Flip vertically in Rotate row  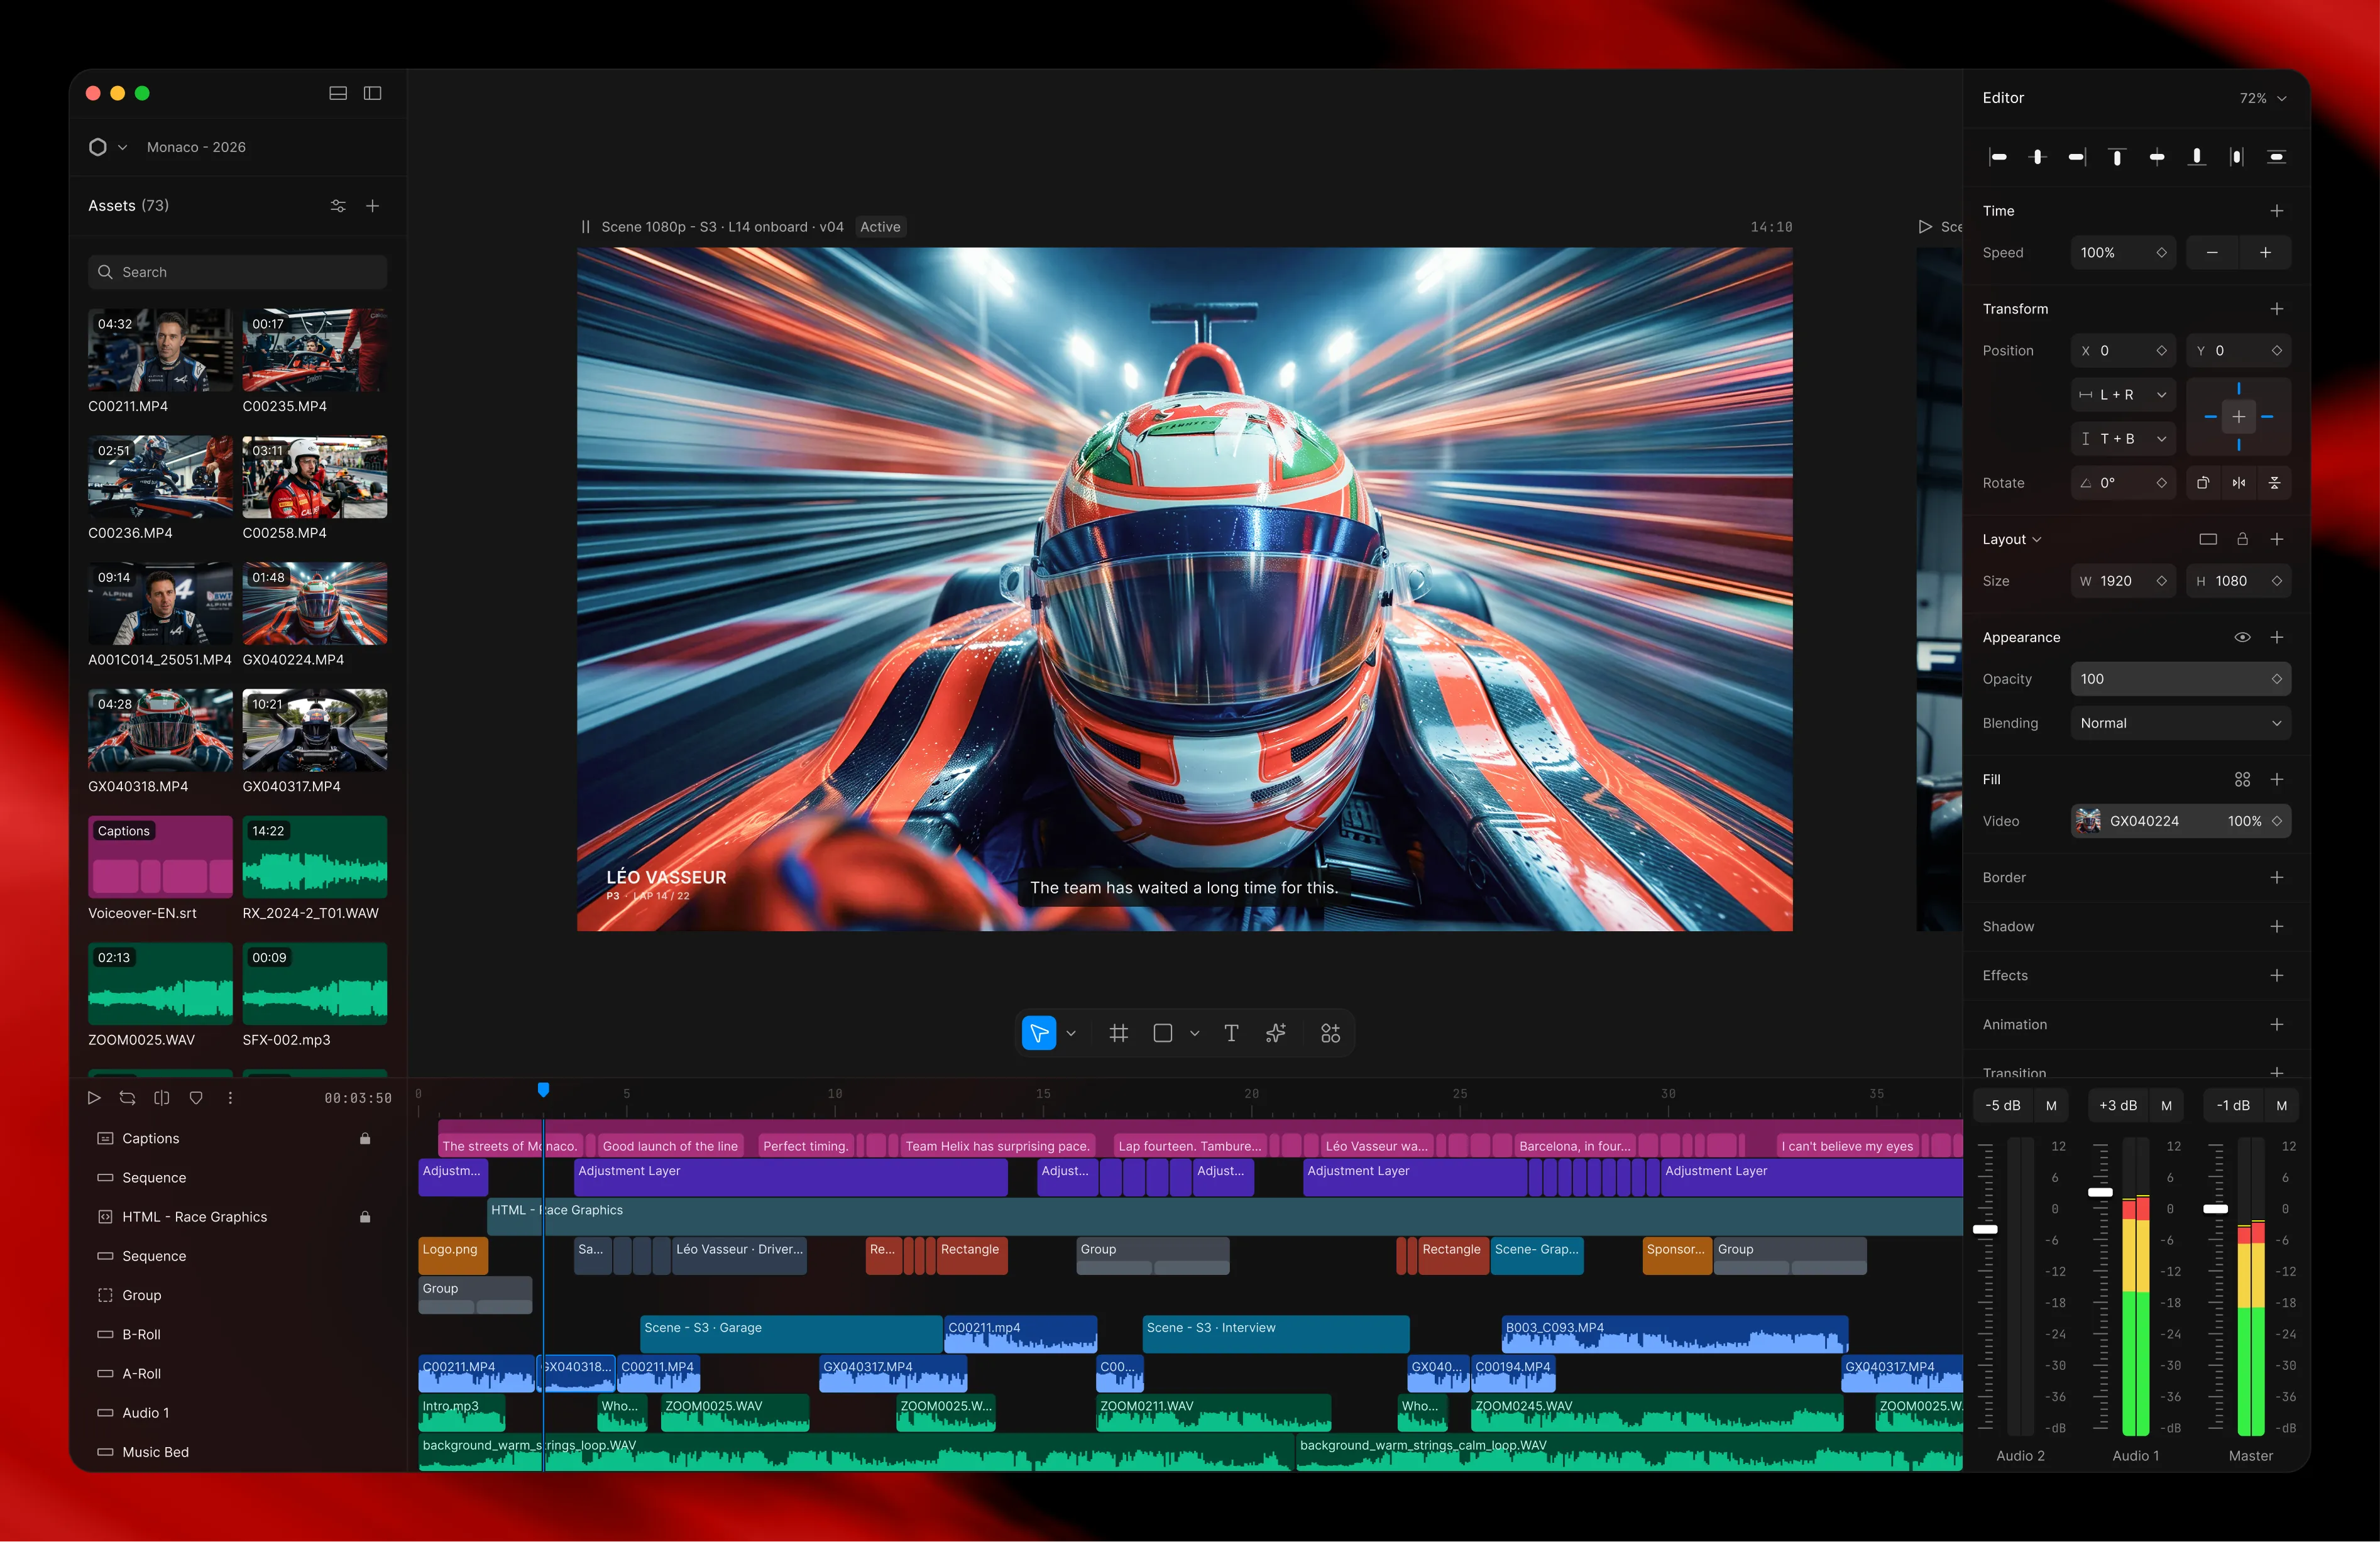(x=2274, y=483)
